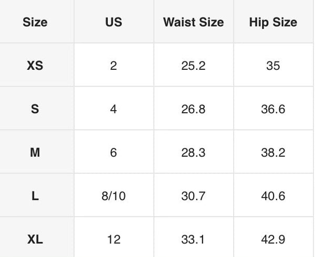Select the waist value 26.8 cell
The image size is (315, 257).
tap(193, 109)
